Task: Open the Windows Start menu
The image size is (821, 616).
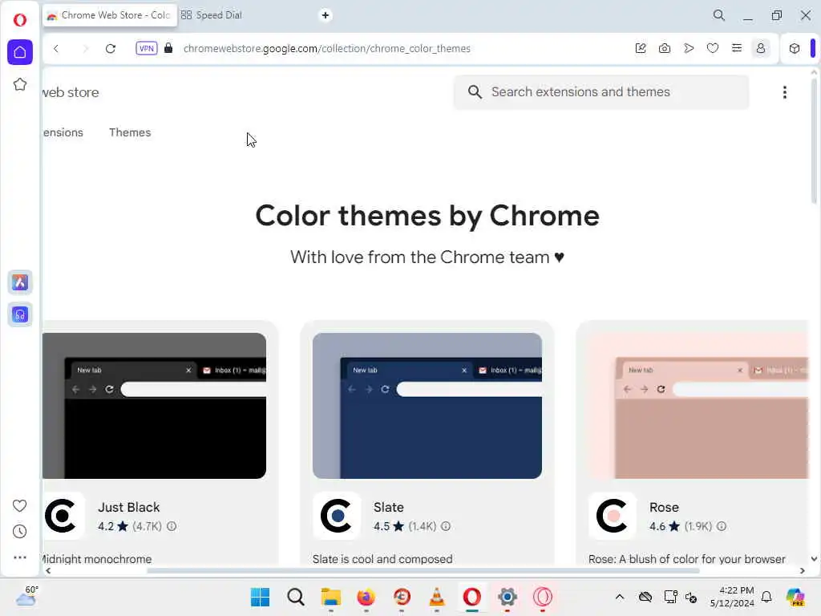Action: pos(260,597)
